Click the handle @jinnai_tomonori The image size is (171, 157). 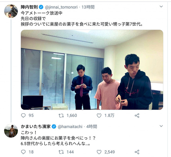61,7
